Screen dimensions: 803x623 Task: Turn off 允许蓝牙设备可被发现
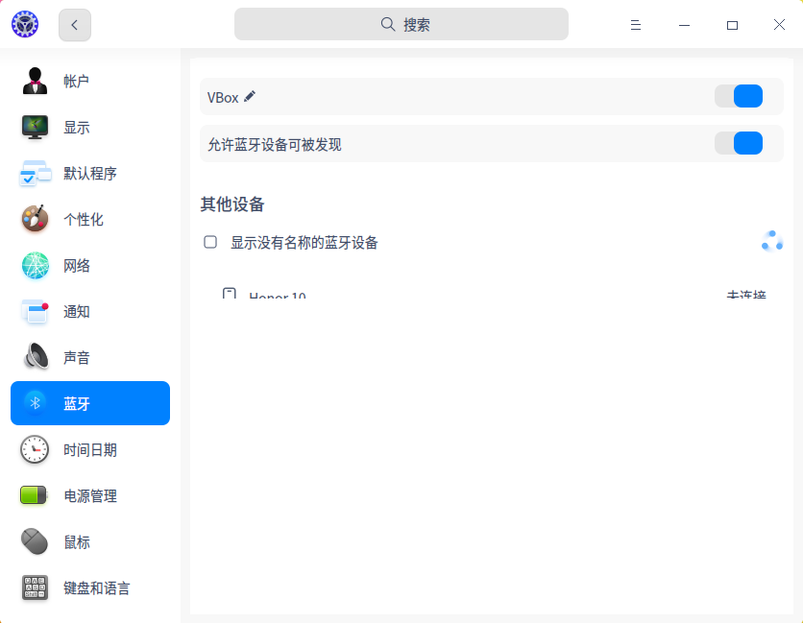click(740, 143)
